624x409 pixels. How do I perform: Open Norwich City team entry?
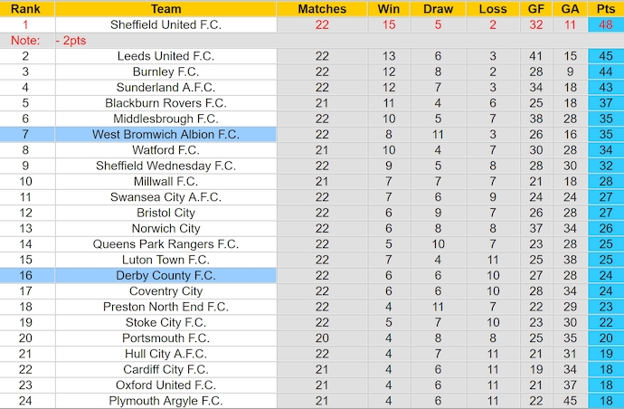(166, 228)
